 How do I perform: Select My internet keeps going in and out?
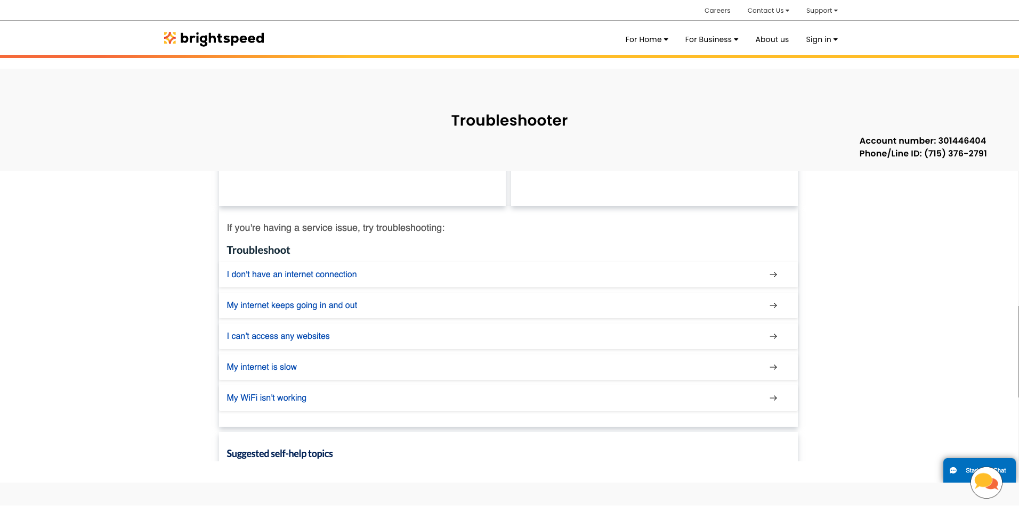pos(292,305)
